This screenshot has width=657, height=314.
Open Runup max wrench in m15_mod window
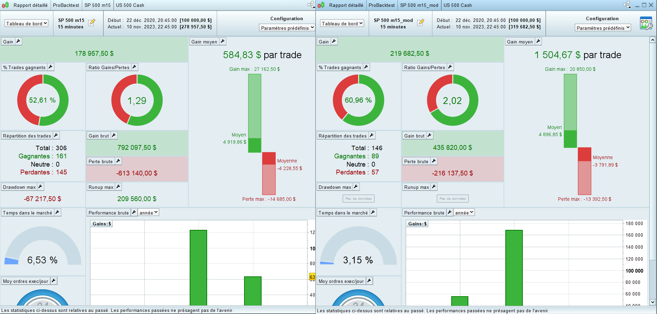tap(434, 187)
